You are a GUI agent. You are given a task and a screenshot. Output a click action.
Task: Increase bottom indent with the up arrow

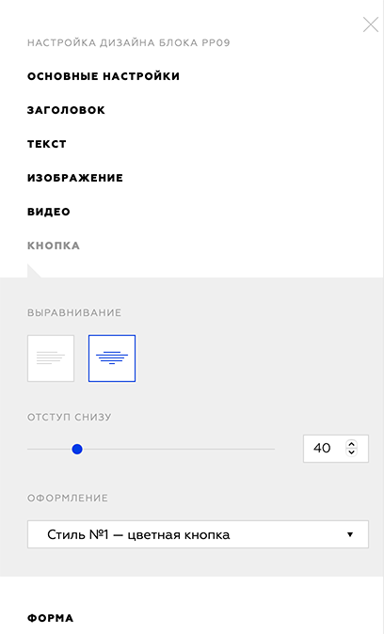tap(351, 444)
